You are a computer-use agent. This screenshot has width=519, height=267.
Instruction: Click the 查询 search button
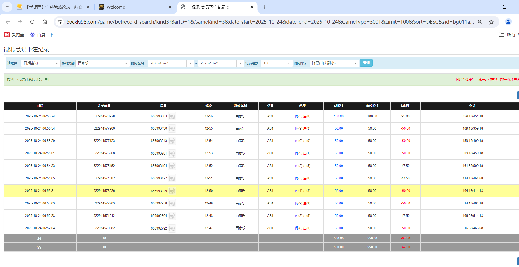coord(366,63)
